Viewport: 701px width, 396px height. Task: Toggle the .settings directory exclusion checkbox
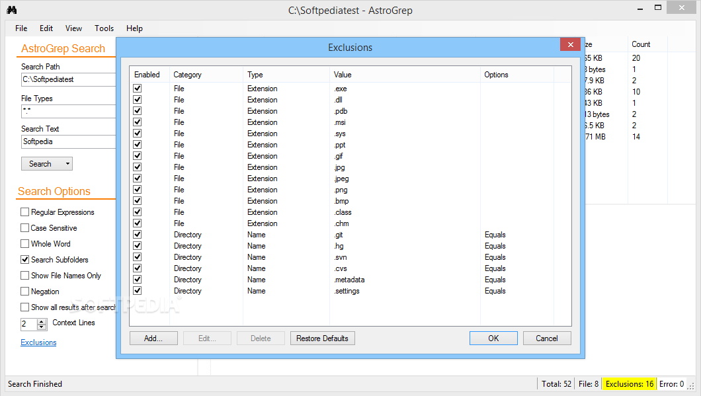pos(138,290)
